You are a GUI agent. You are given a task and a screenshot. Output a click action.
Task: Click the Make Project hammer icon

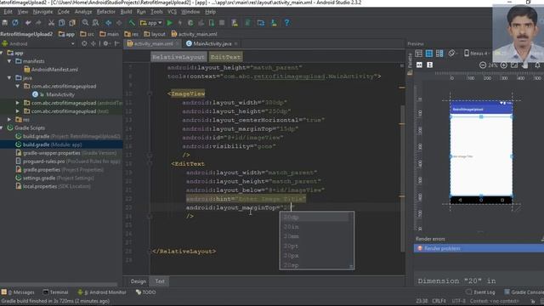[x=132, y=23]
